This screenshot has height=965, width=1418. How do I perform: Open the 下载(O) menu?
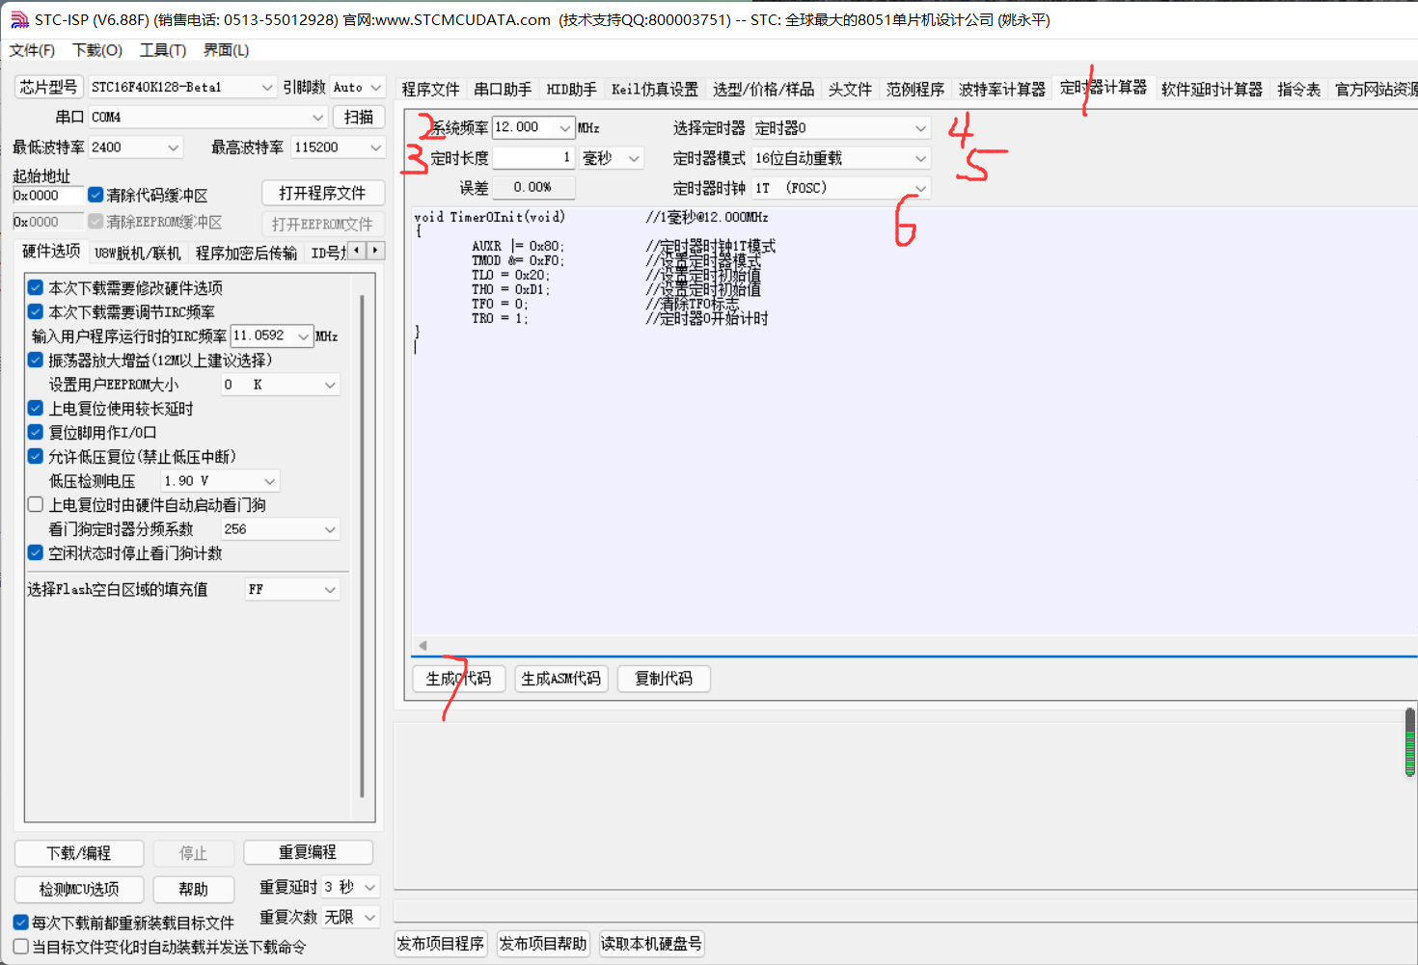tap(97, 50)
